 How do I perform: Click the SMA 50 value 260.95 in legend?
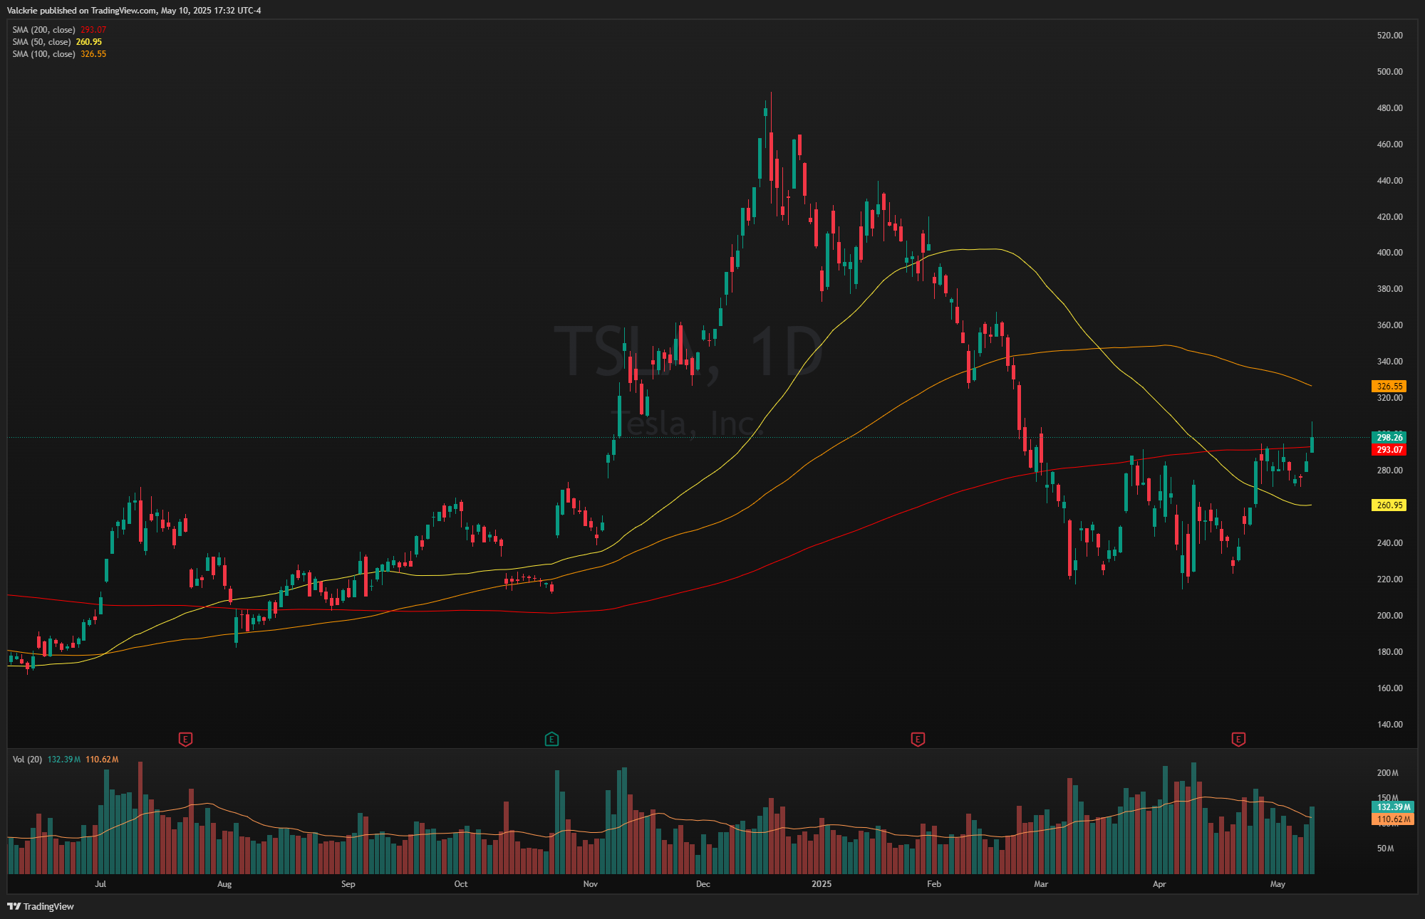89,42
